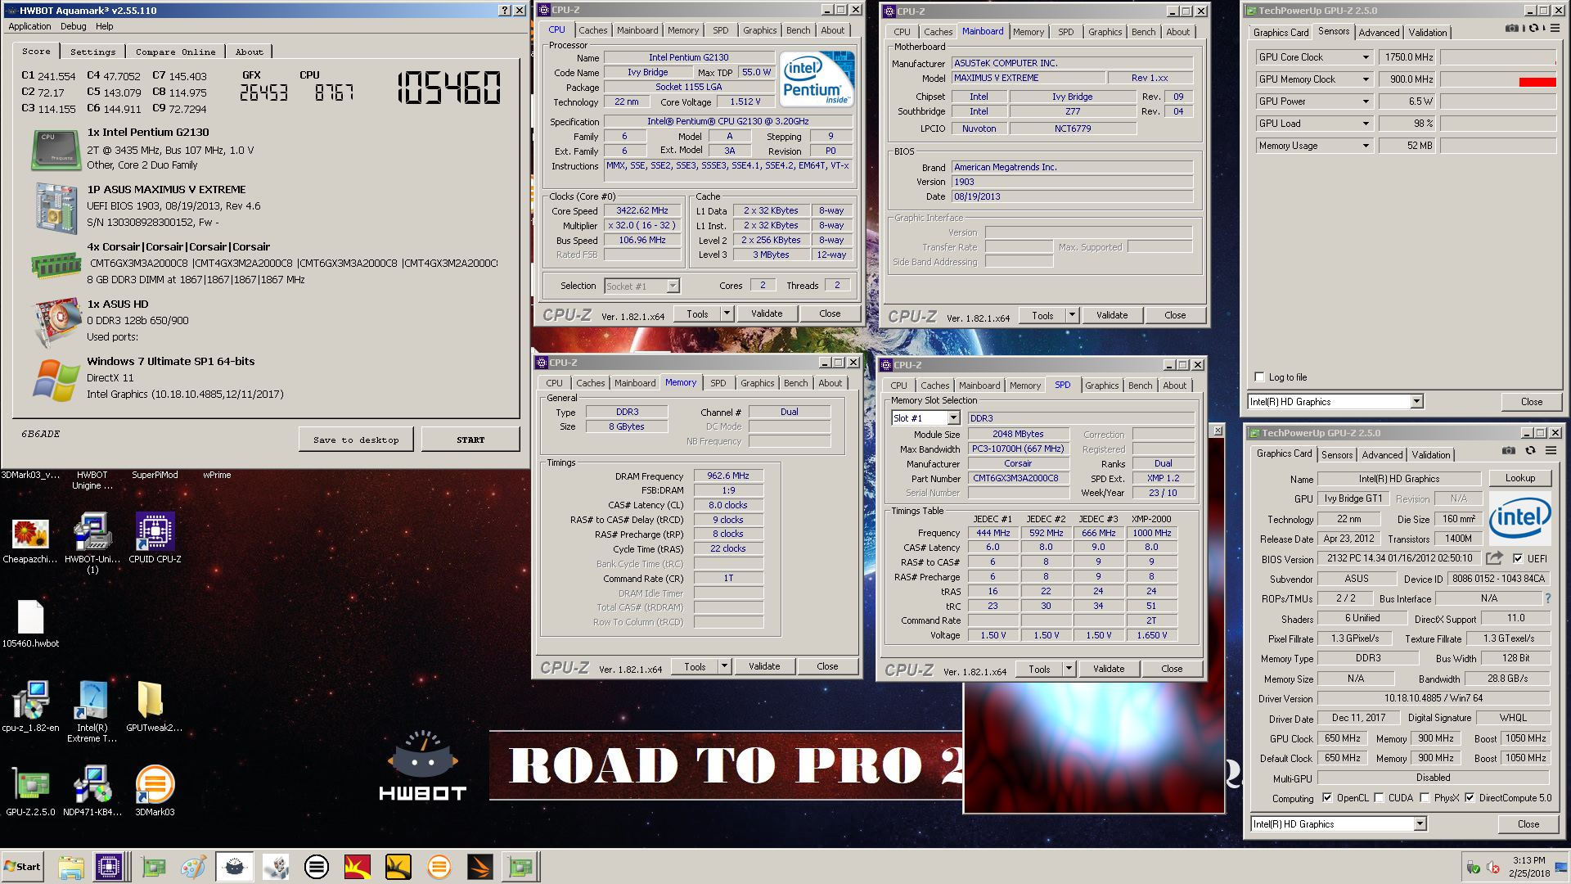Click the GPU Load sensor graph bar
The image size is (1571, 884).
point(1497,124)
